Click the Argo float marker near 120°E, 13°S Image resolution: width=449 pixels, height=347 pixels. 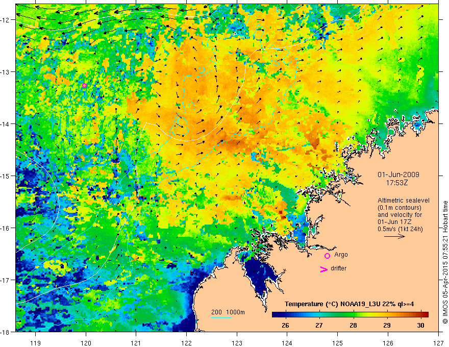click(x=84, y=85)
